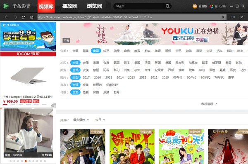Close the browser panel with the X icon
This screenshot has height=164, width=248.
242,17
